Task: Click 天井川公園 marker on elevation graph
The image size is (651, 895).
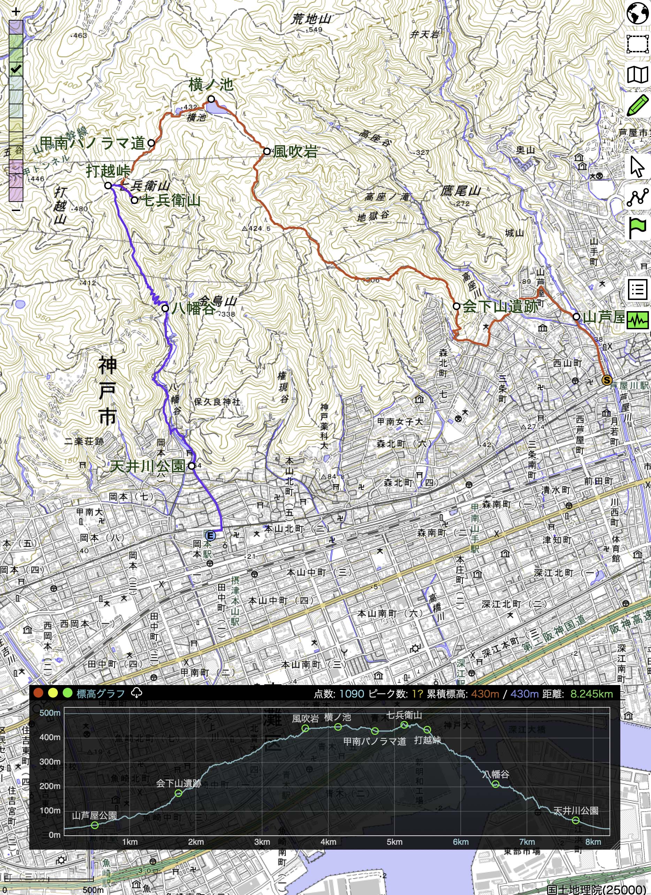Action: pyautogui.click(x=576, y=820)
